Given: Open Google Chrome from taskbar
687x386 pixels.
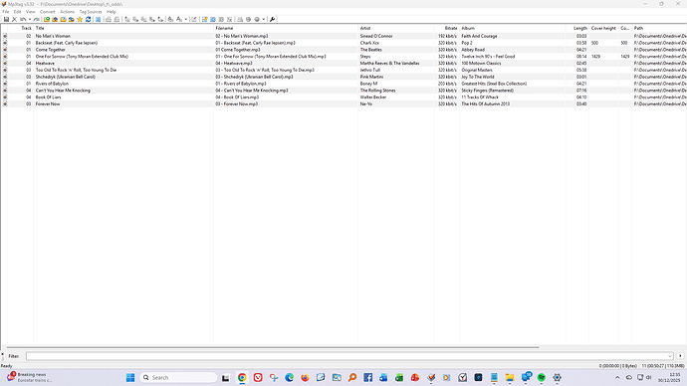Looking at the screenshot, I should [x=242, y=378].
